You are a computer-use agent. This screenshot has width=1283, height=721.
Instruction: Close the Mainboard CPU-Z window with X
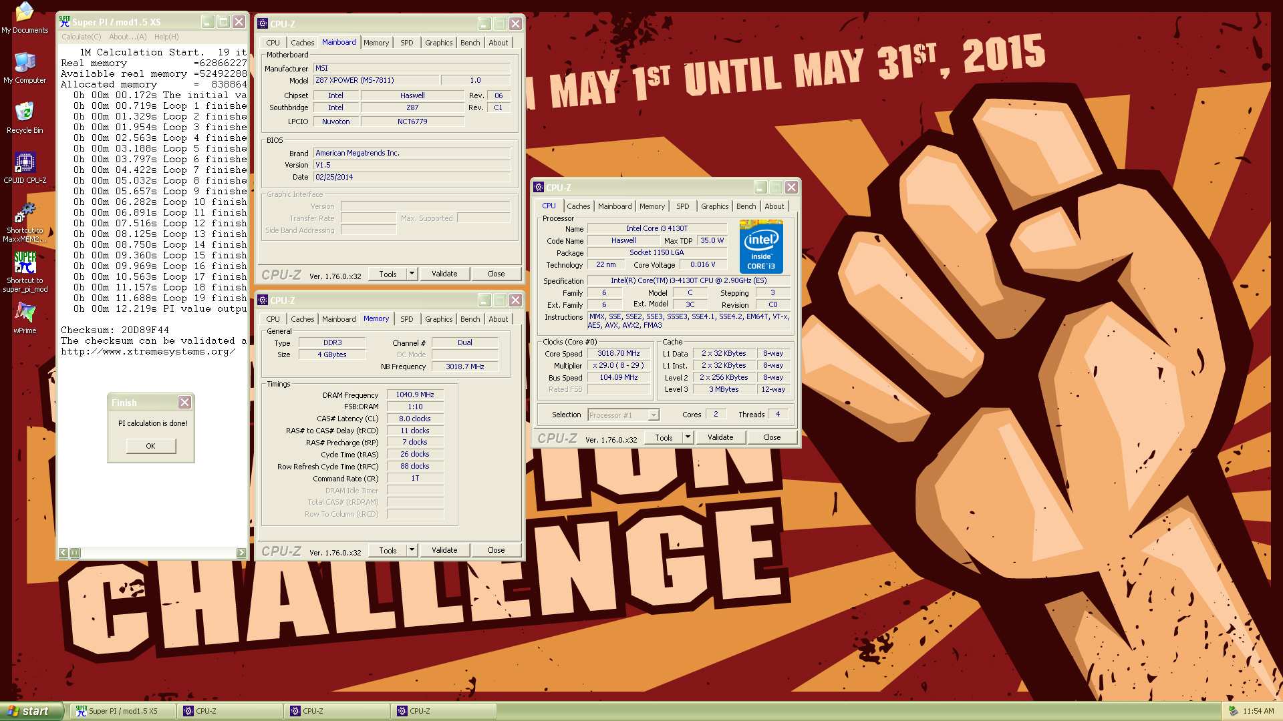click(515, 23)
